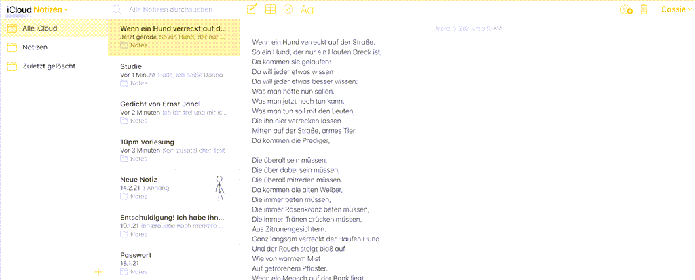Click the search magnifier icon
The image size is (695, 280).
tap(117, 9)
